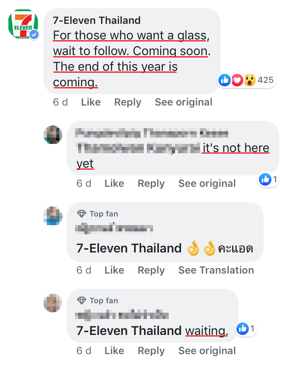This screenshot has width=291, height=367.
Task: Click the wow emoji reaction icon
Action: pos(250,80)
